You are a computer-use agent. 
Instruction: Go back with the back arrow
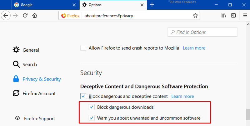[x=6, y=15]
